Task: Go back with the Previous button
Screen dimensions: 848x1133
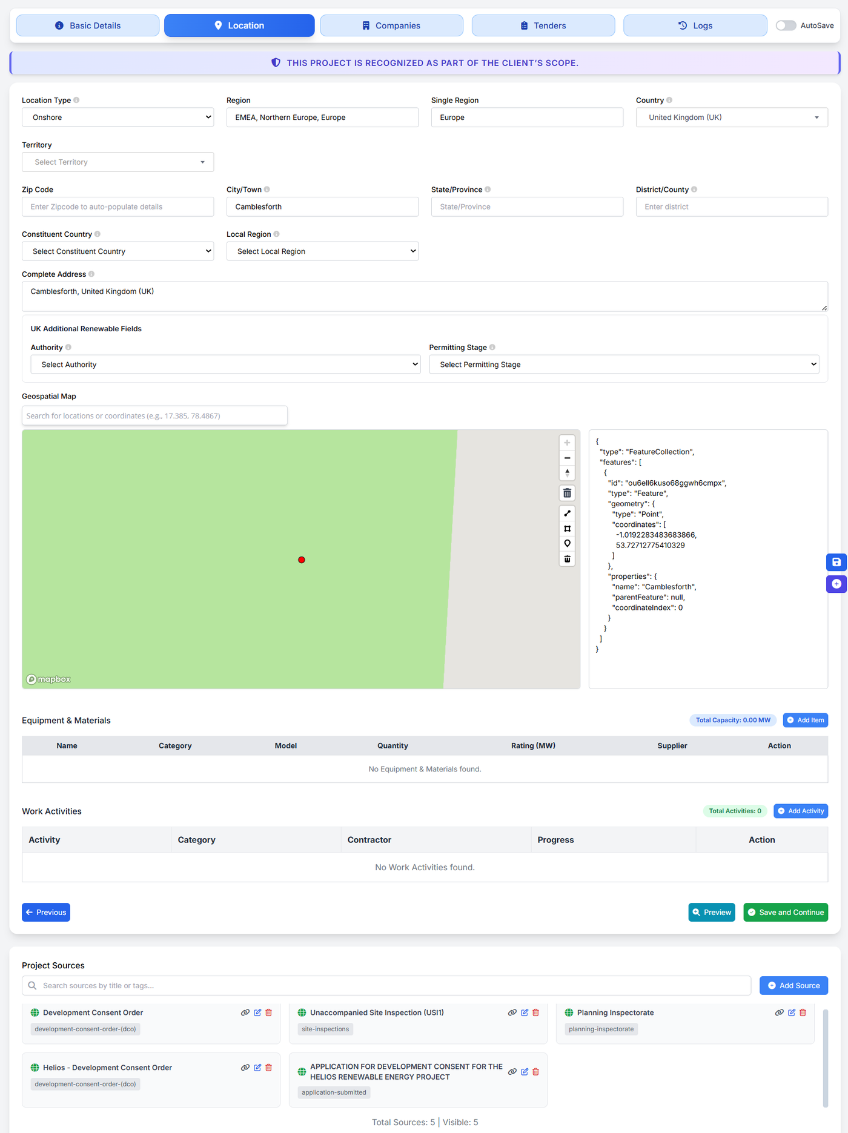Action: pos(46,913)
